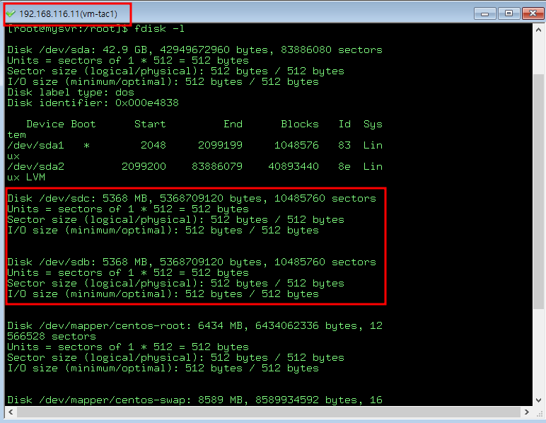The height and width of the screenshot is (423, 546).
Task: Click the boot flag asterisk for sda1
Action: [87, 146]
